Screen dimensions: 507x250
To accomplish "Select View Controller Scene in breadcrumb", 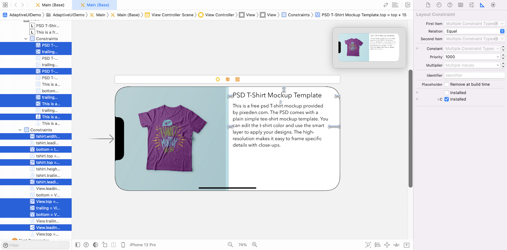I will click(x=172, y=15).
